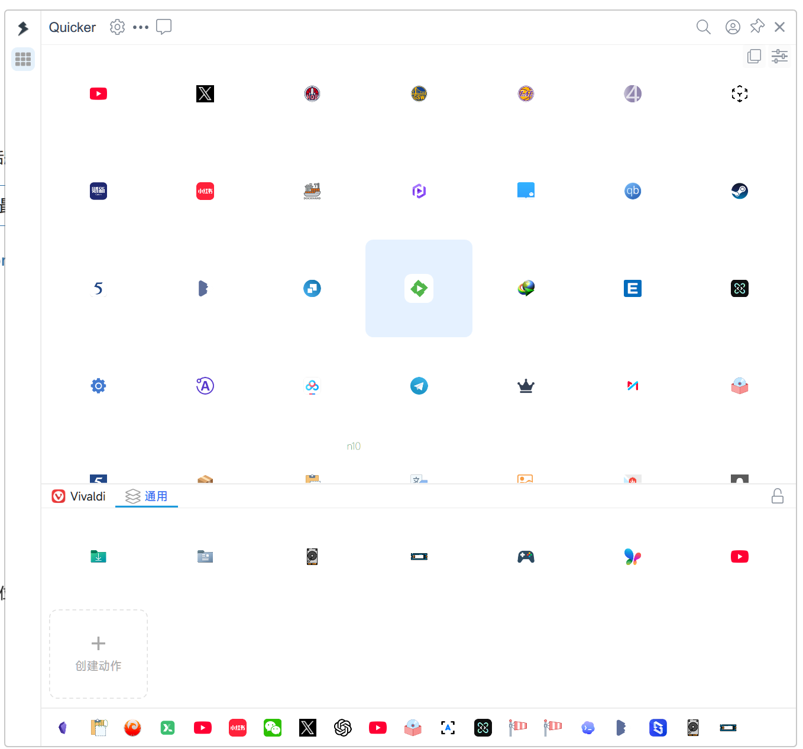This screenshot has height=749, width=803.
Task: Launch Obsidian from the bottom bar
Action: point(63,728)
